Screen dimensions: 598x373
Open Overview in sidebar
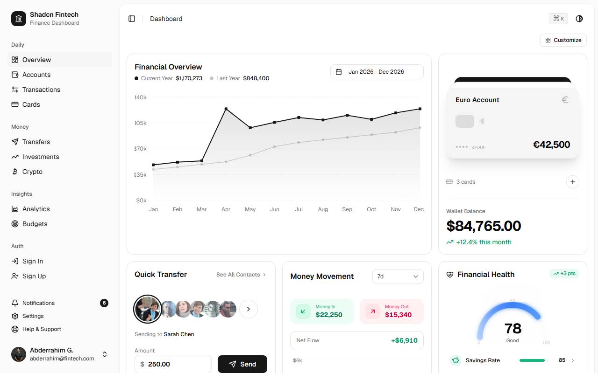(61, 60)
